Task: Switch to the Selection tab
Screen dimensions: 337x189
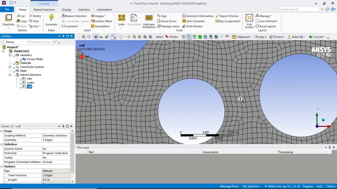Action: [x=84, y=10]
